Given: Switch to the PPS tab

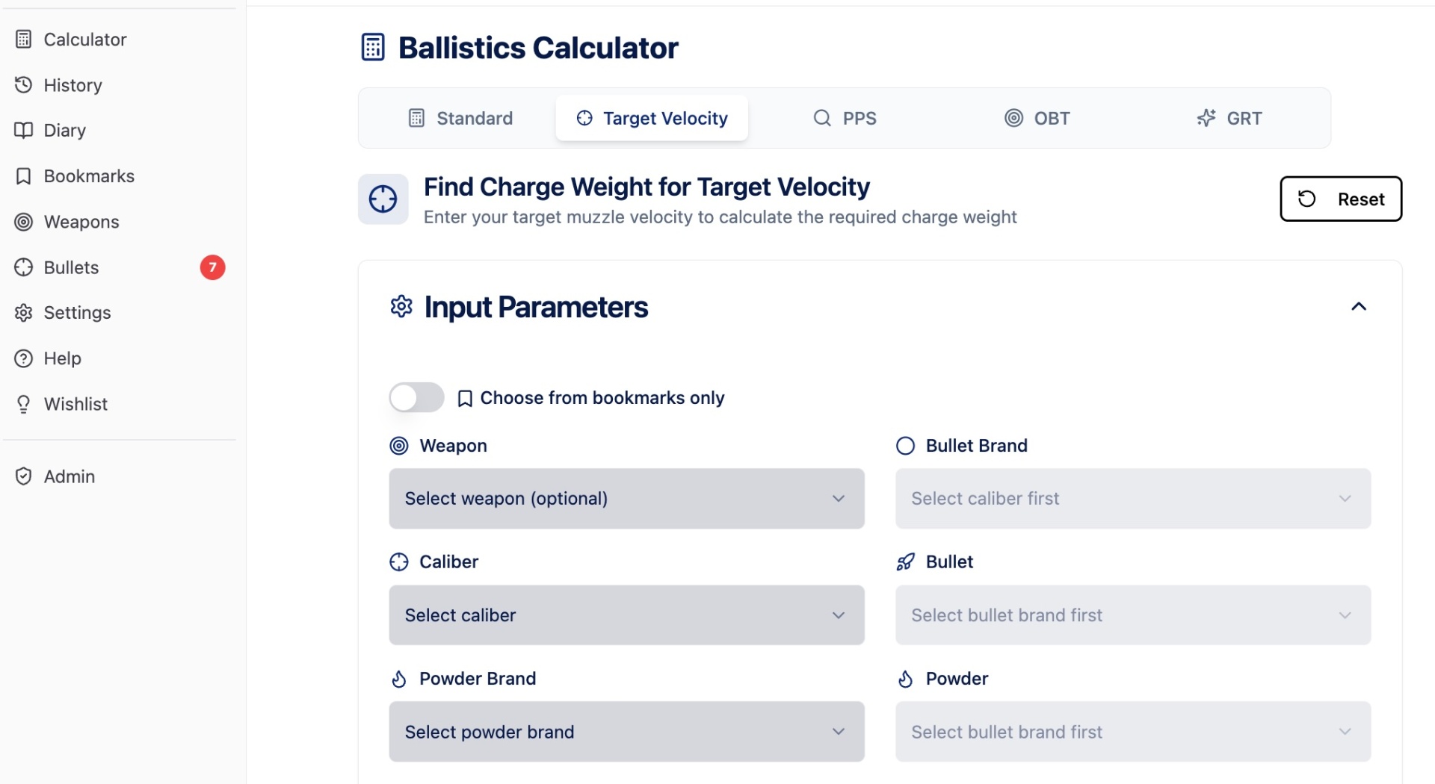Looking at the screenshot, I should 845,118.
